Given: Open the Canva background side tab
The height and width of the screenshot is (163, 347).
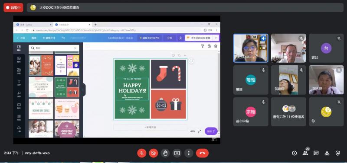Looking at the screenshot, I should 19,117.
